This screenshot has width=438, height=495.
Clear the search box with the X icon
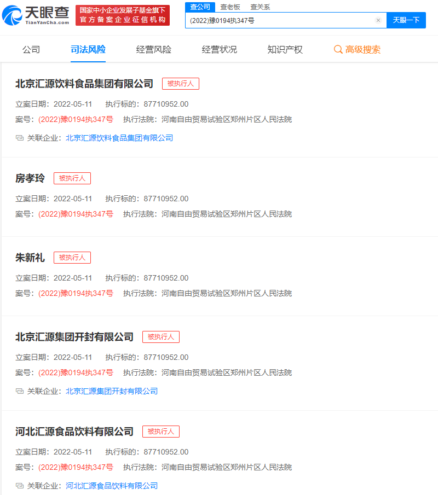pyautogui.click(x=378, y=20)
